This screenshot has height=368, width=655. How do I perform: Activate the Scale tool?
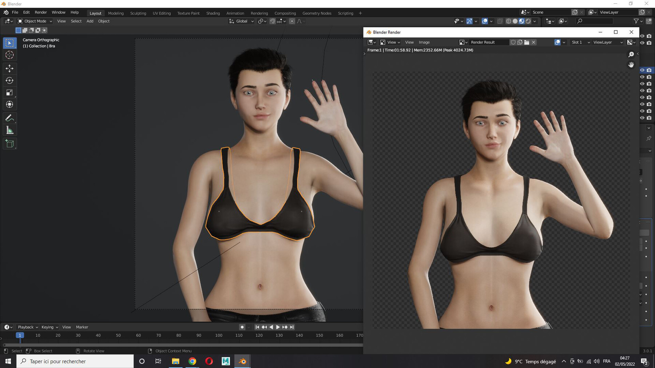pyautogui.click(x=10, y=92)
